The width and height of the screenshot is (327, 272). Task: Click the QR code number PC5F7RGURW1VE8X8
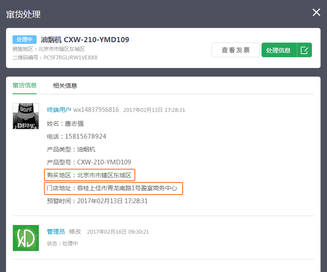(70, 58)
